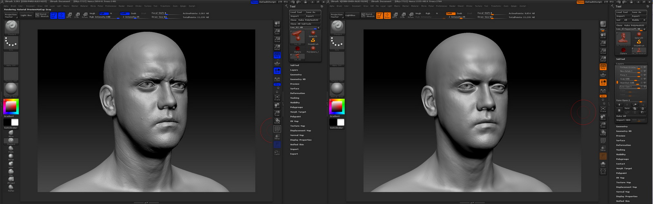The image size is (653, 204).
Task: Expand the Deformation section in left Tool panel
Action: [298, 93]
